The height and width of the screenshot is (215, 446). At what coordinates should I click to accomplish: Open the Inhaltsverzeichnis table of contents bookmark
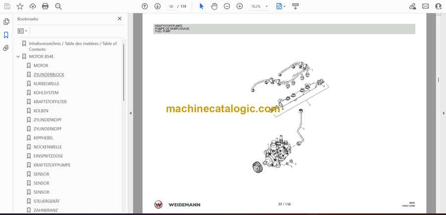click(73, 46)
